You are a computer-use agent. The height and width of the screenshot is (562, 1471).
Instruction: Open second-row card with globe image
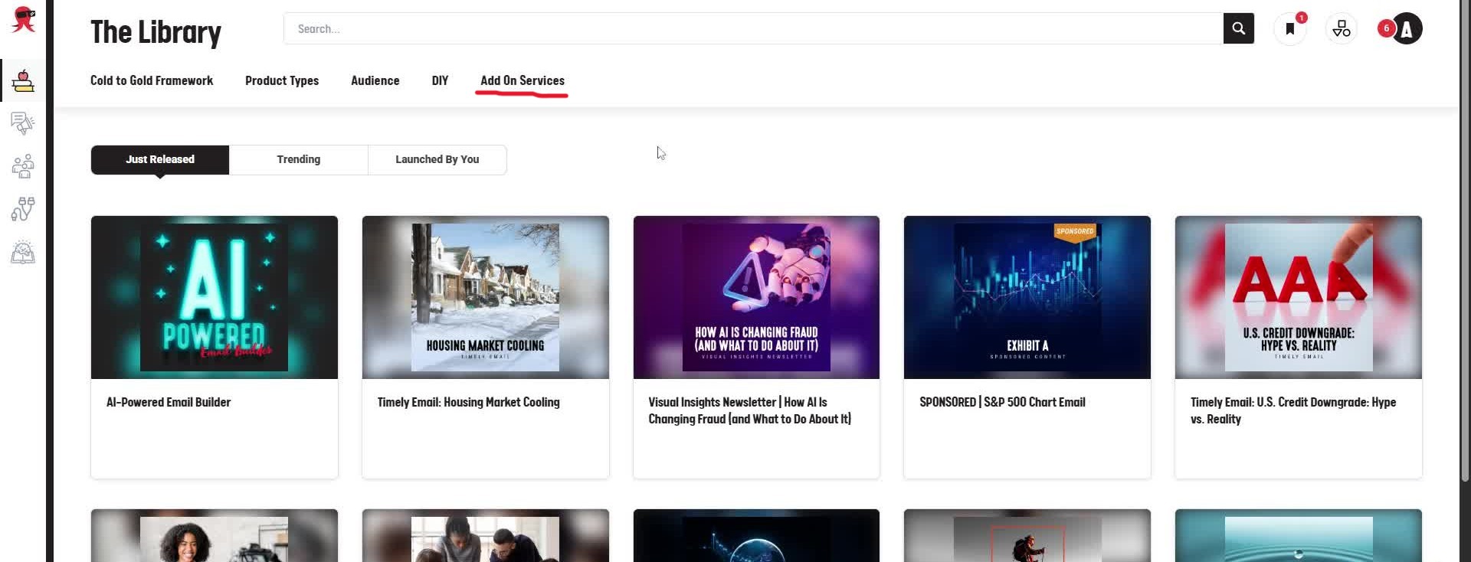click(756, 536)
